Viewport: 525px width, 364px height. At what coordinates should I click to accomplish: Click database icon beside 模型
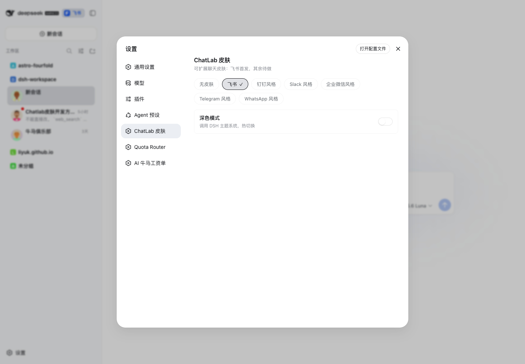(128, 83)
